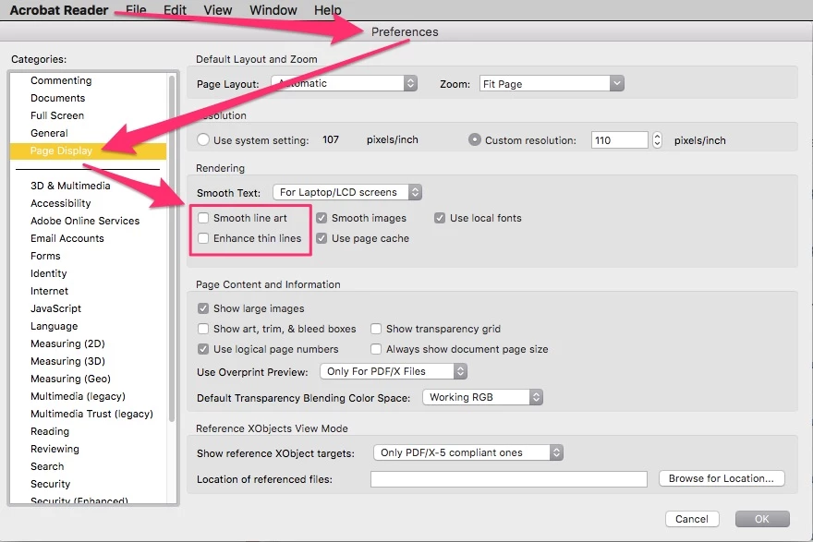Select the Full Screen category
The image size is (813, 542).
click(x=57, y=115)
